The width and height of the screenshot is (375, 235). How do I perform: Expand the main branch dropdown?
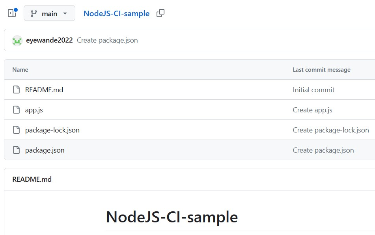[49, 13]
